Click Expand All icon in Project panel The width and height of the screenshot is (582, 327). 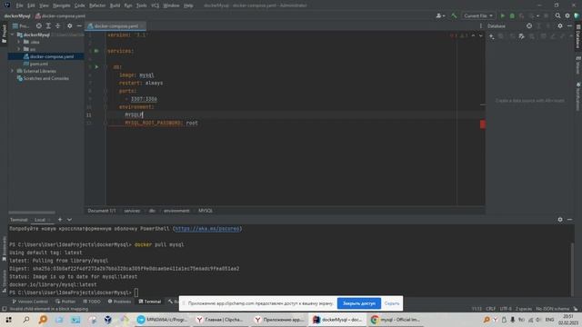click(48, 26)
